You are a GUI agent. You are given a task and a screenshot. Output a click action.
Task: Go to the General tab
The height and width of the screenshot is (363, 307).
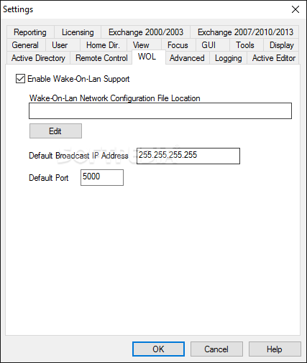[25, 45]
